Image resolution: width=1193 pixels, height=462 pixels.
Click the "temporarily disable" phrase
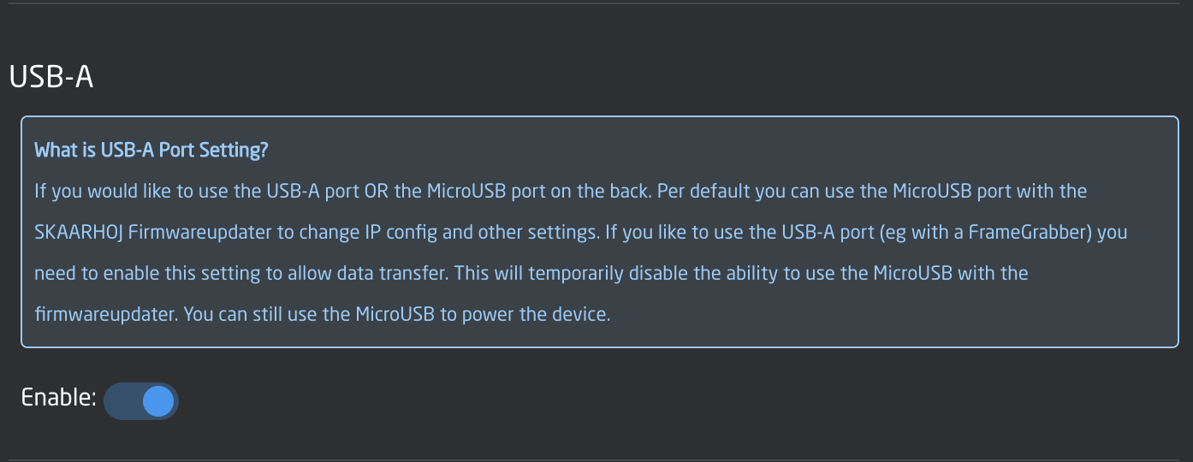click(585, 274)
